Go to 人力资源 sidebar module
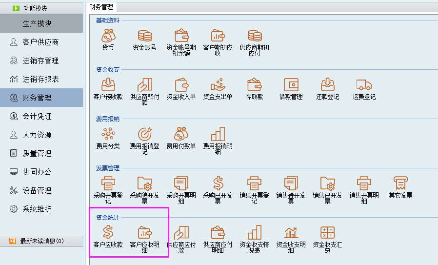 tap(37, 135)
